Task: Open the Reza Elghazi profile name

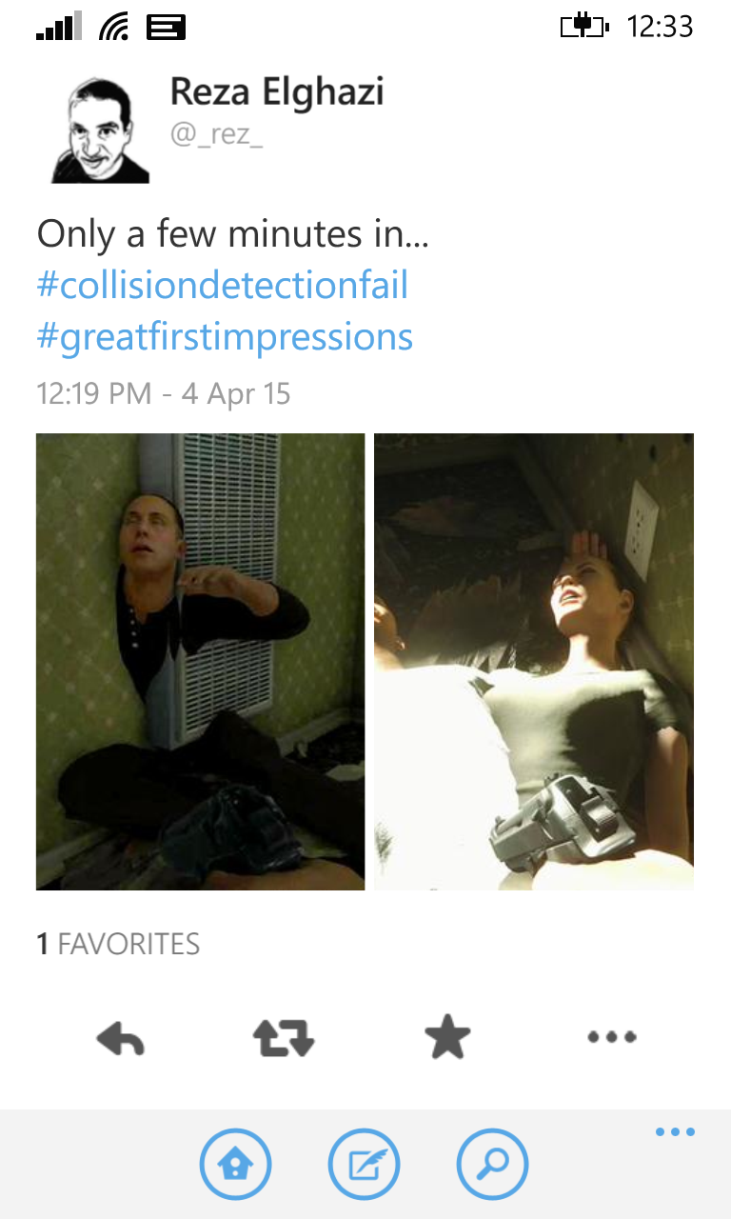Action: pos(277,92)
